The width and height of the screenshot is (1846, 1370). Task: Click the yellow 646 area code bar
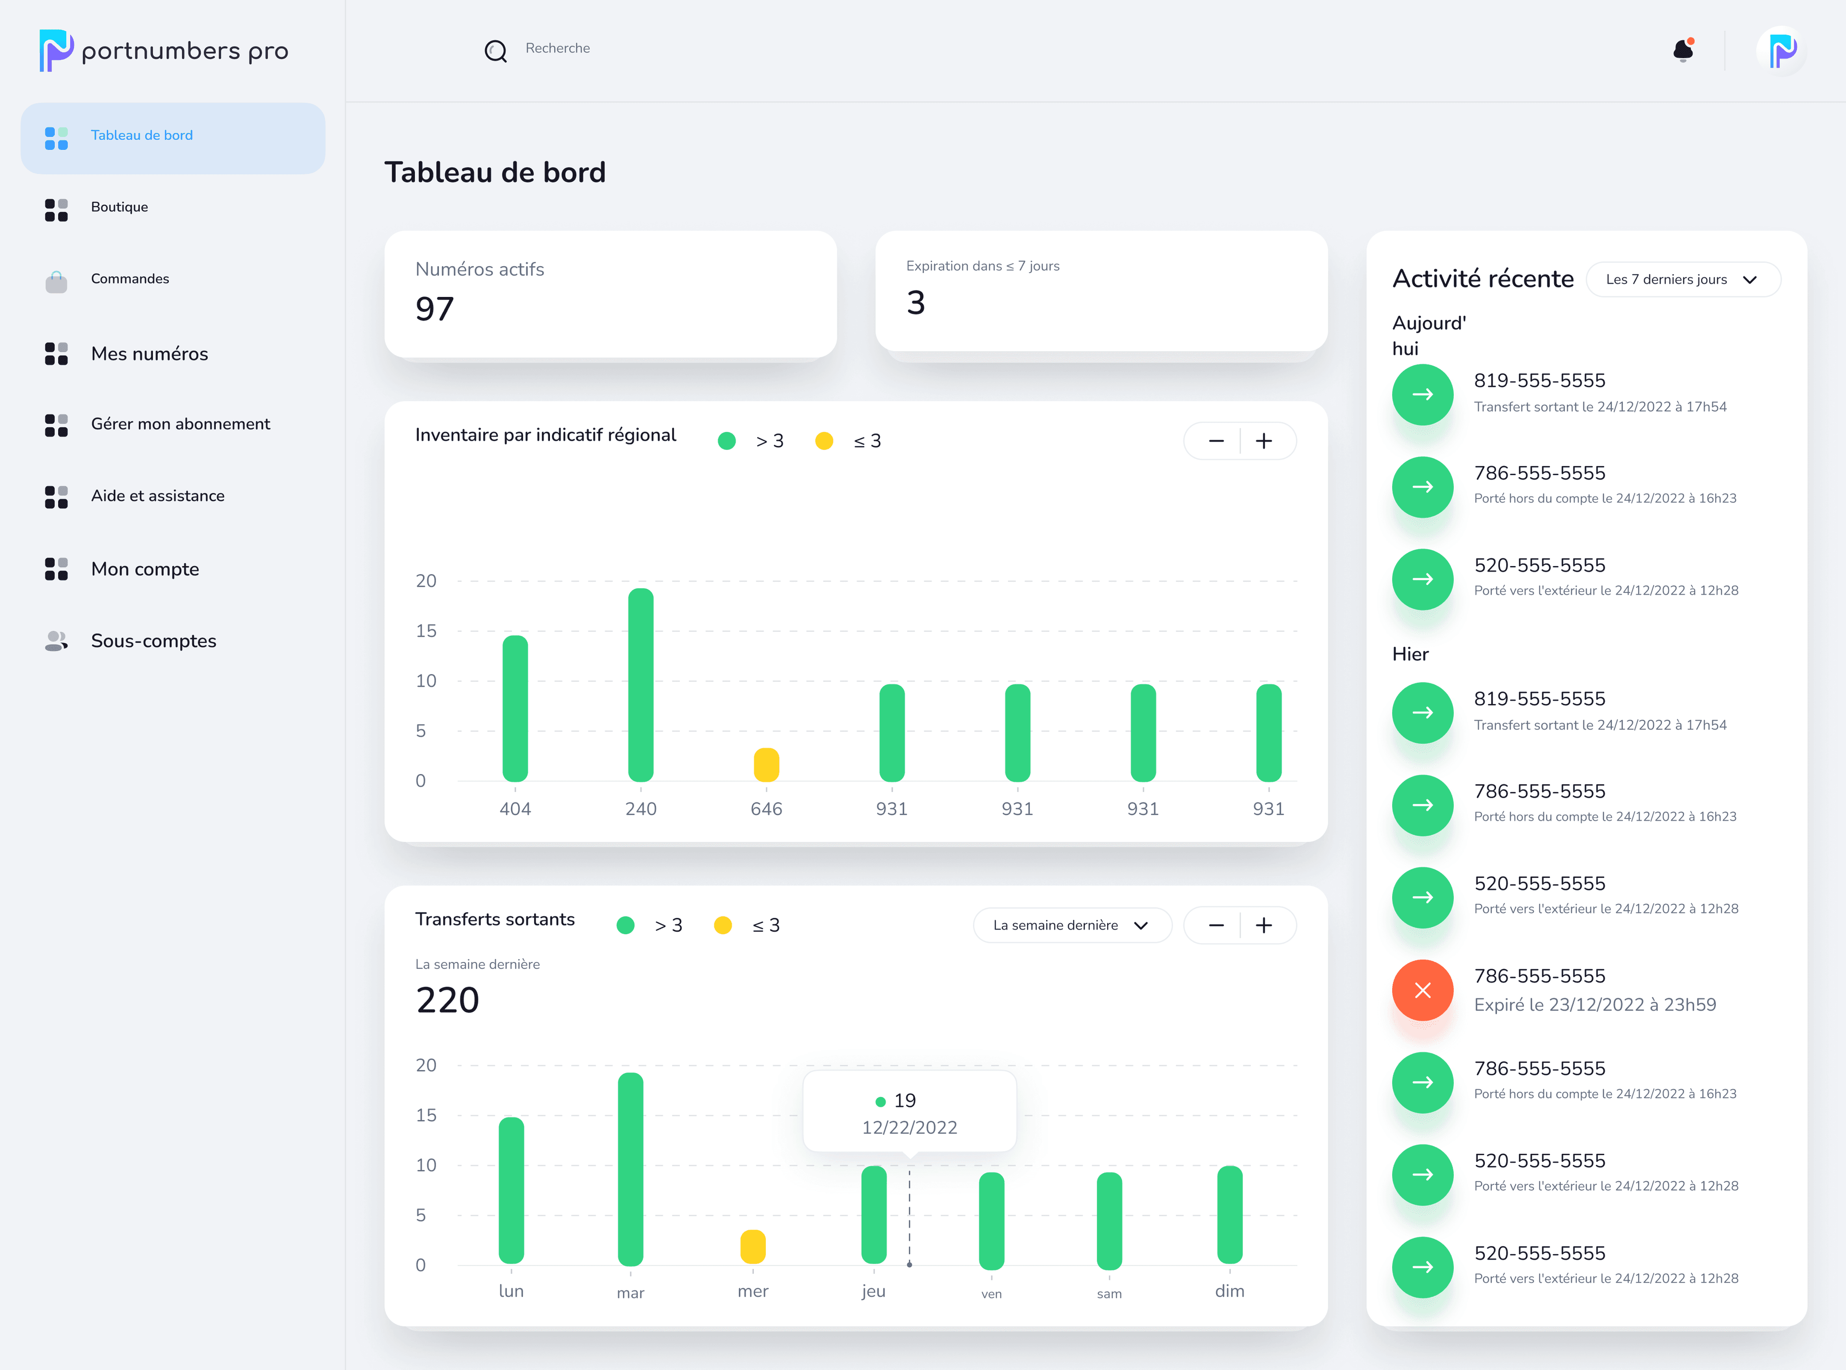coord(767,765)
